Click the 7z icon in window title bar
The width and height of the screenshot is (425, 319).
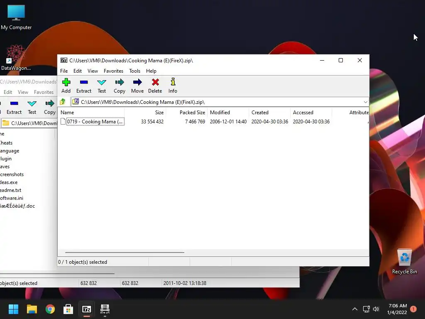point(64,60)
